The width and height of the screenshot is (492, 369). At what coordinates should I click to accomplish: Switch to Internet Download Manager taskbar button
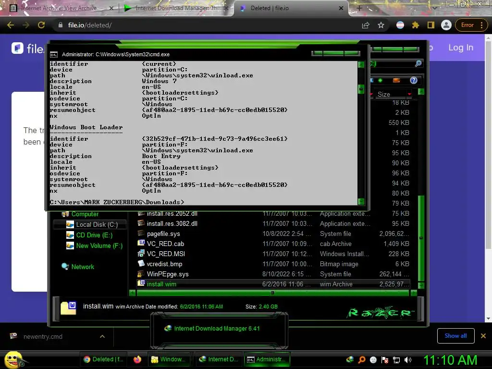[219, 359]
